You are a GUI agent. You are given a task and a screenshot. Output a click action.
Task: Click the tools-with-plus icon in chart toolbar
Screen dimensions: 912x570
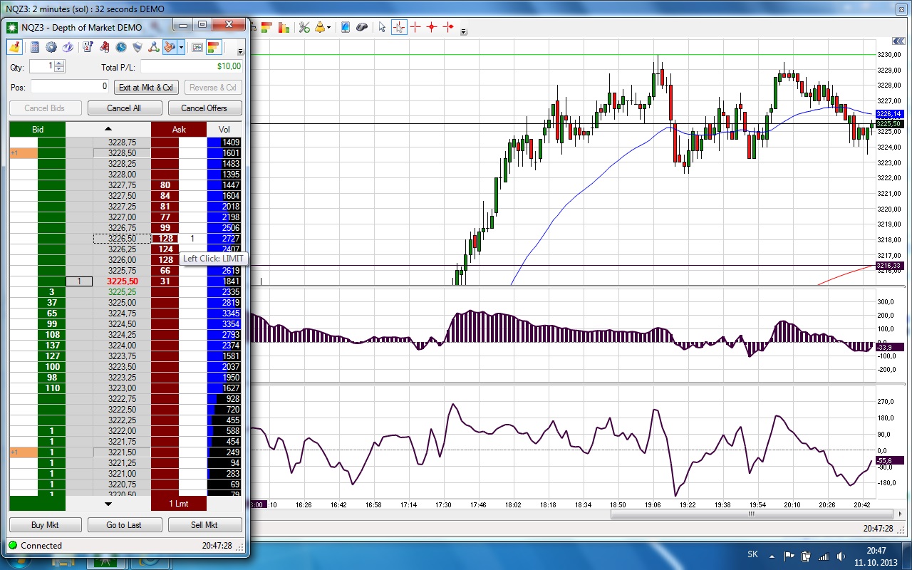304,27
